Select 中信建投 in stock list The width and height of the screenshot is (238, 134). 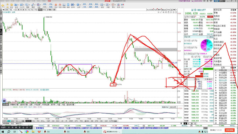[223, 73]
